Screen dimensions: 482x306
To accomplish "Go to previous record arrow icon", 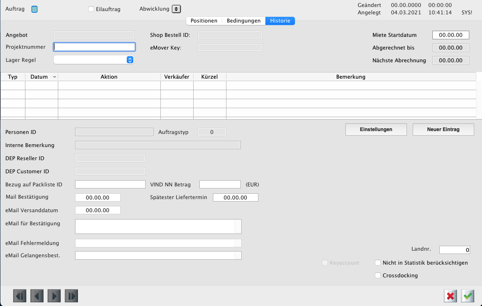I will 37,296.
